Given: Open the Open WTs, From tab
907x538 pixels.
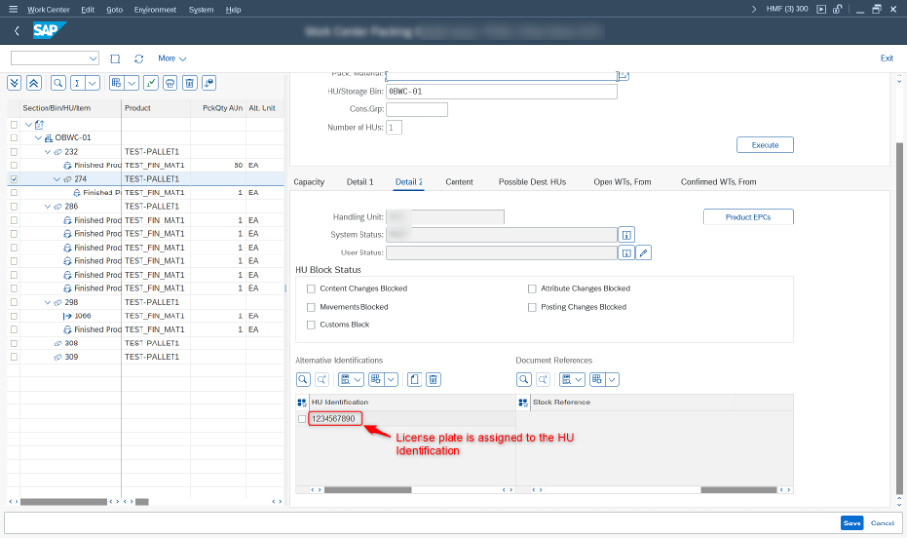Looking at the screenshot, I should 622,182.
